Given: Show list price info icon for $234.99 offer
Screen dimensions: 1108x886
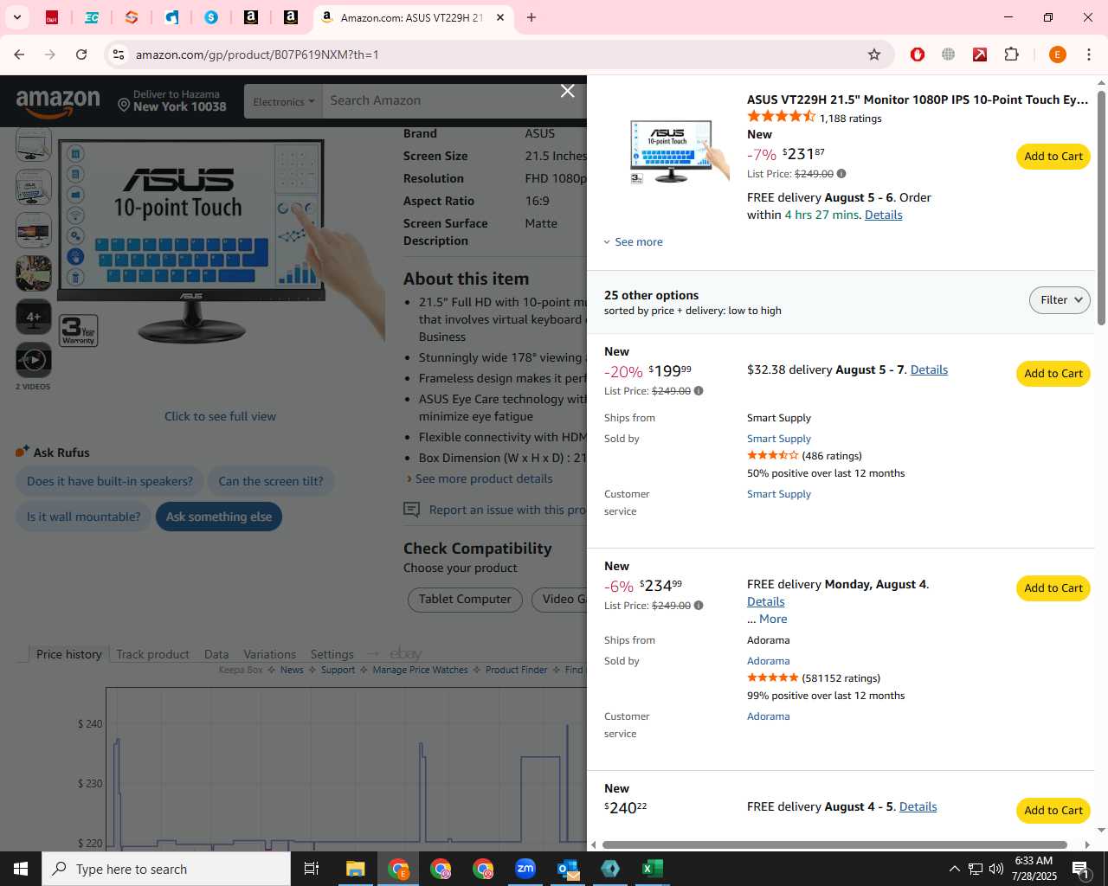Looking at the screenshot, I should (699, 606).
